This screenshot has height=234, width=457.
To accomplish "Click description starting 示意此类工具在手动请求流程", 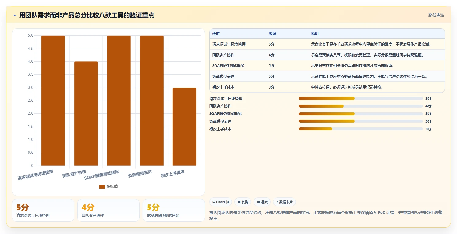I will point(371,44).
